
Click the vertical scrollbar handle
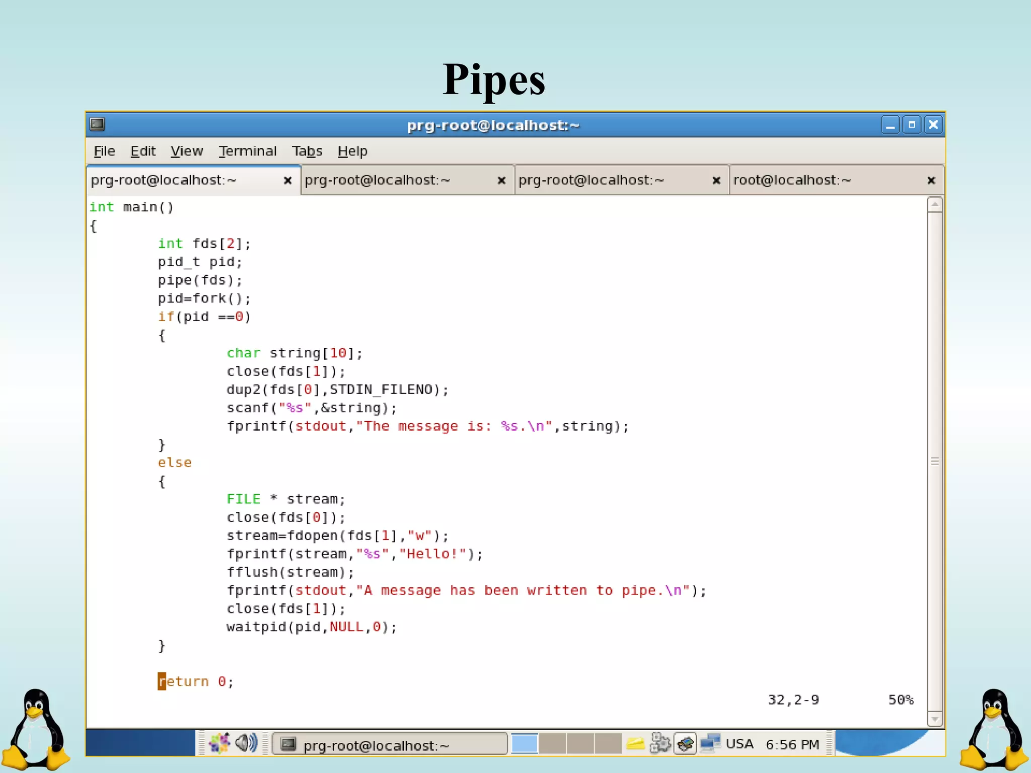(x=935, y=461)
